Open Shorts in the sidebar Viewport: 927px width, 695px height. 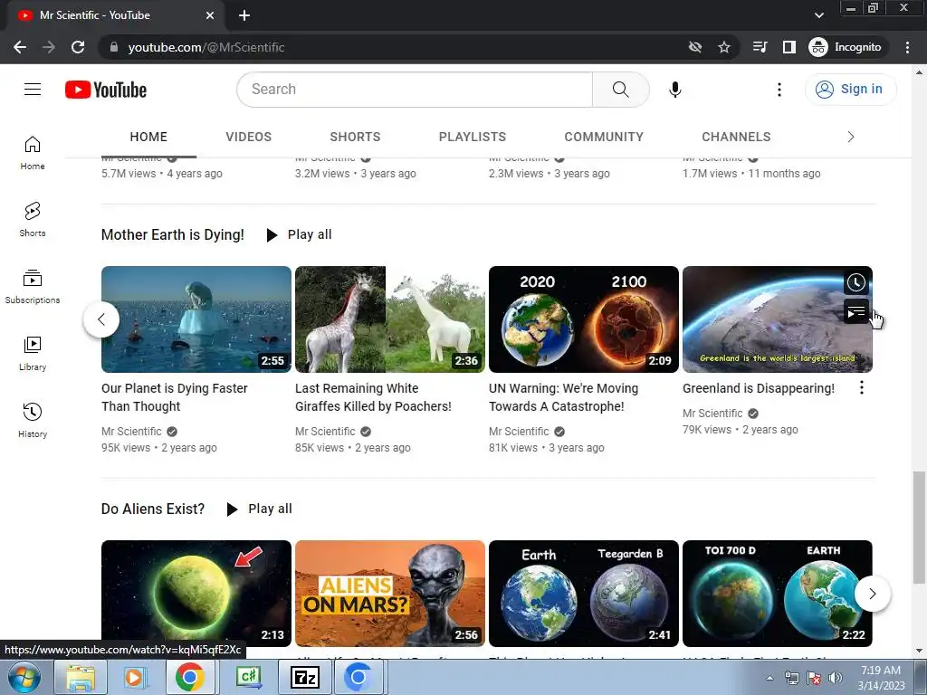33,219
